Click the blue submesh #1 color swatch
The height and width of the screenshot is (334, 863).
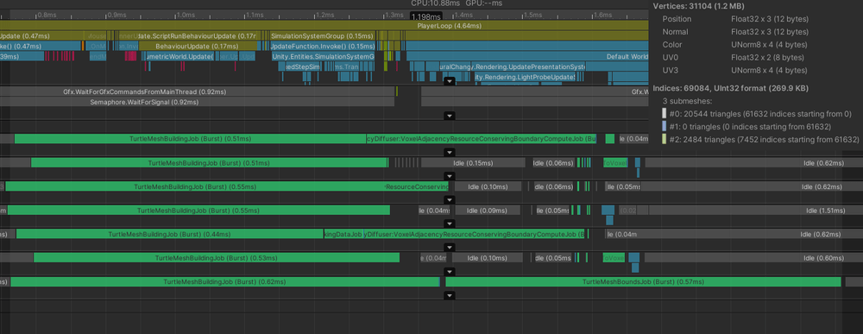[665, 127]
